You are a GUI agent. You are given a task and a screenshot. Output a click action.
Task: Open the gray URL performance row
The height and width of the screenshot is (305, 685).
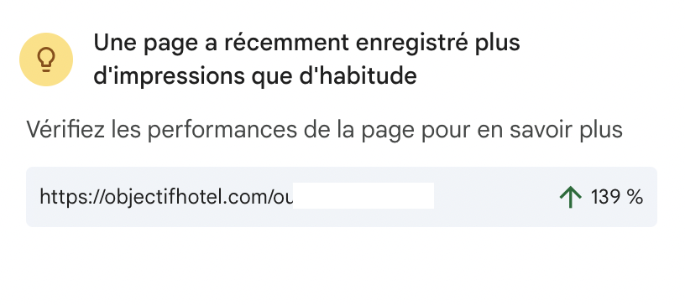pos(342,197)
